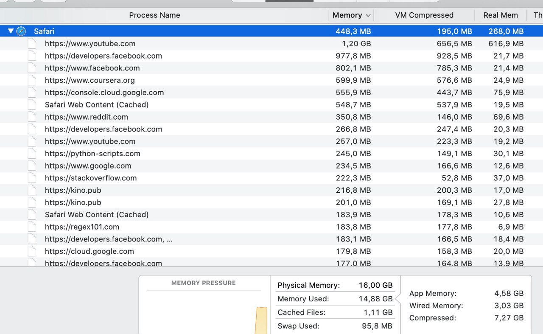Click document icon beside https://www.reddit.com

(x=32, y=117)
